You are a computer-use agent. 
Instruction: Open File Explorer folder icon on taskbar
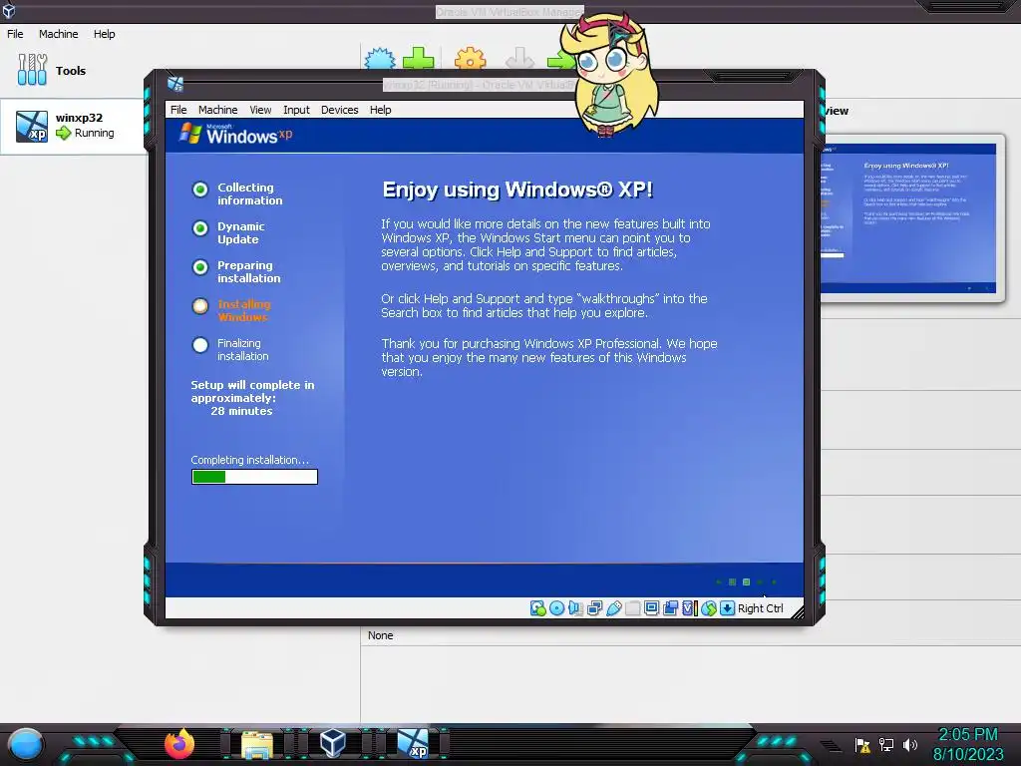coord(257,744)
